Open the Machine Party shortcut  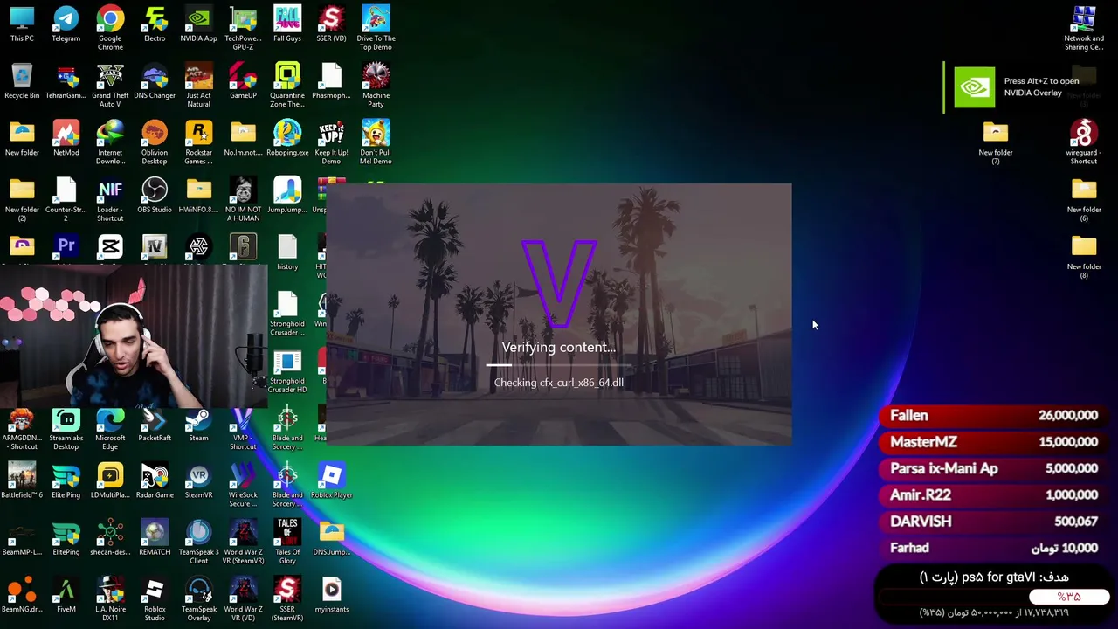[376, 85]
